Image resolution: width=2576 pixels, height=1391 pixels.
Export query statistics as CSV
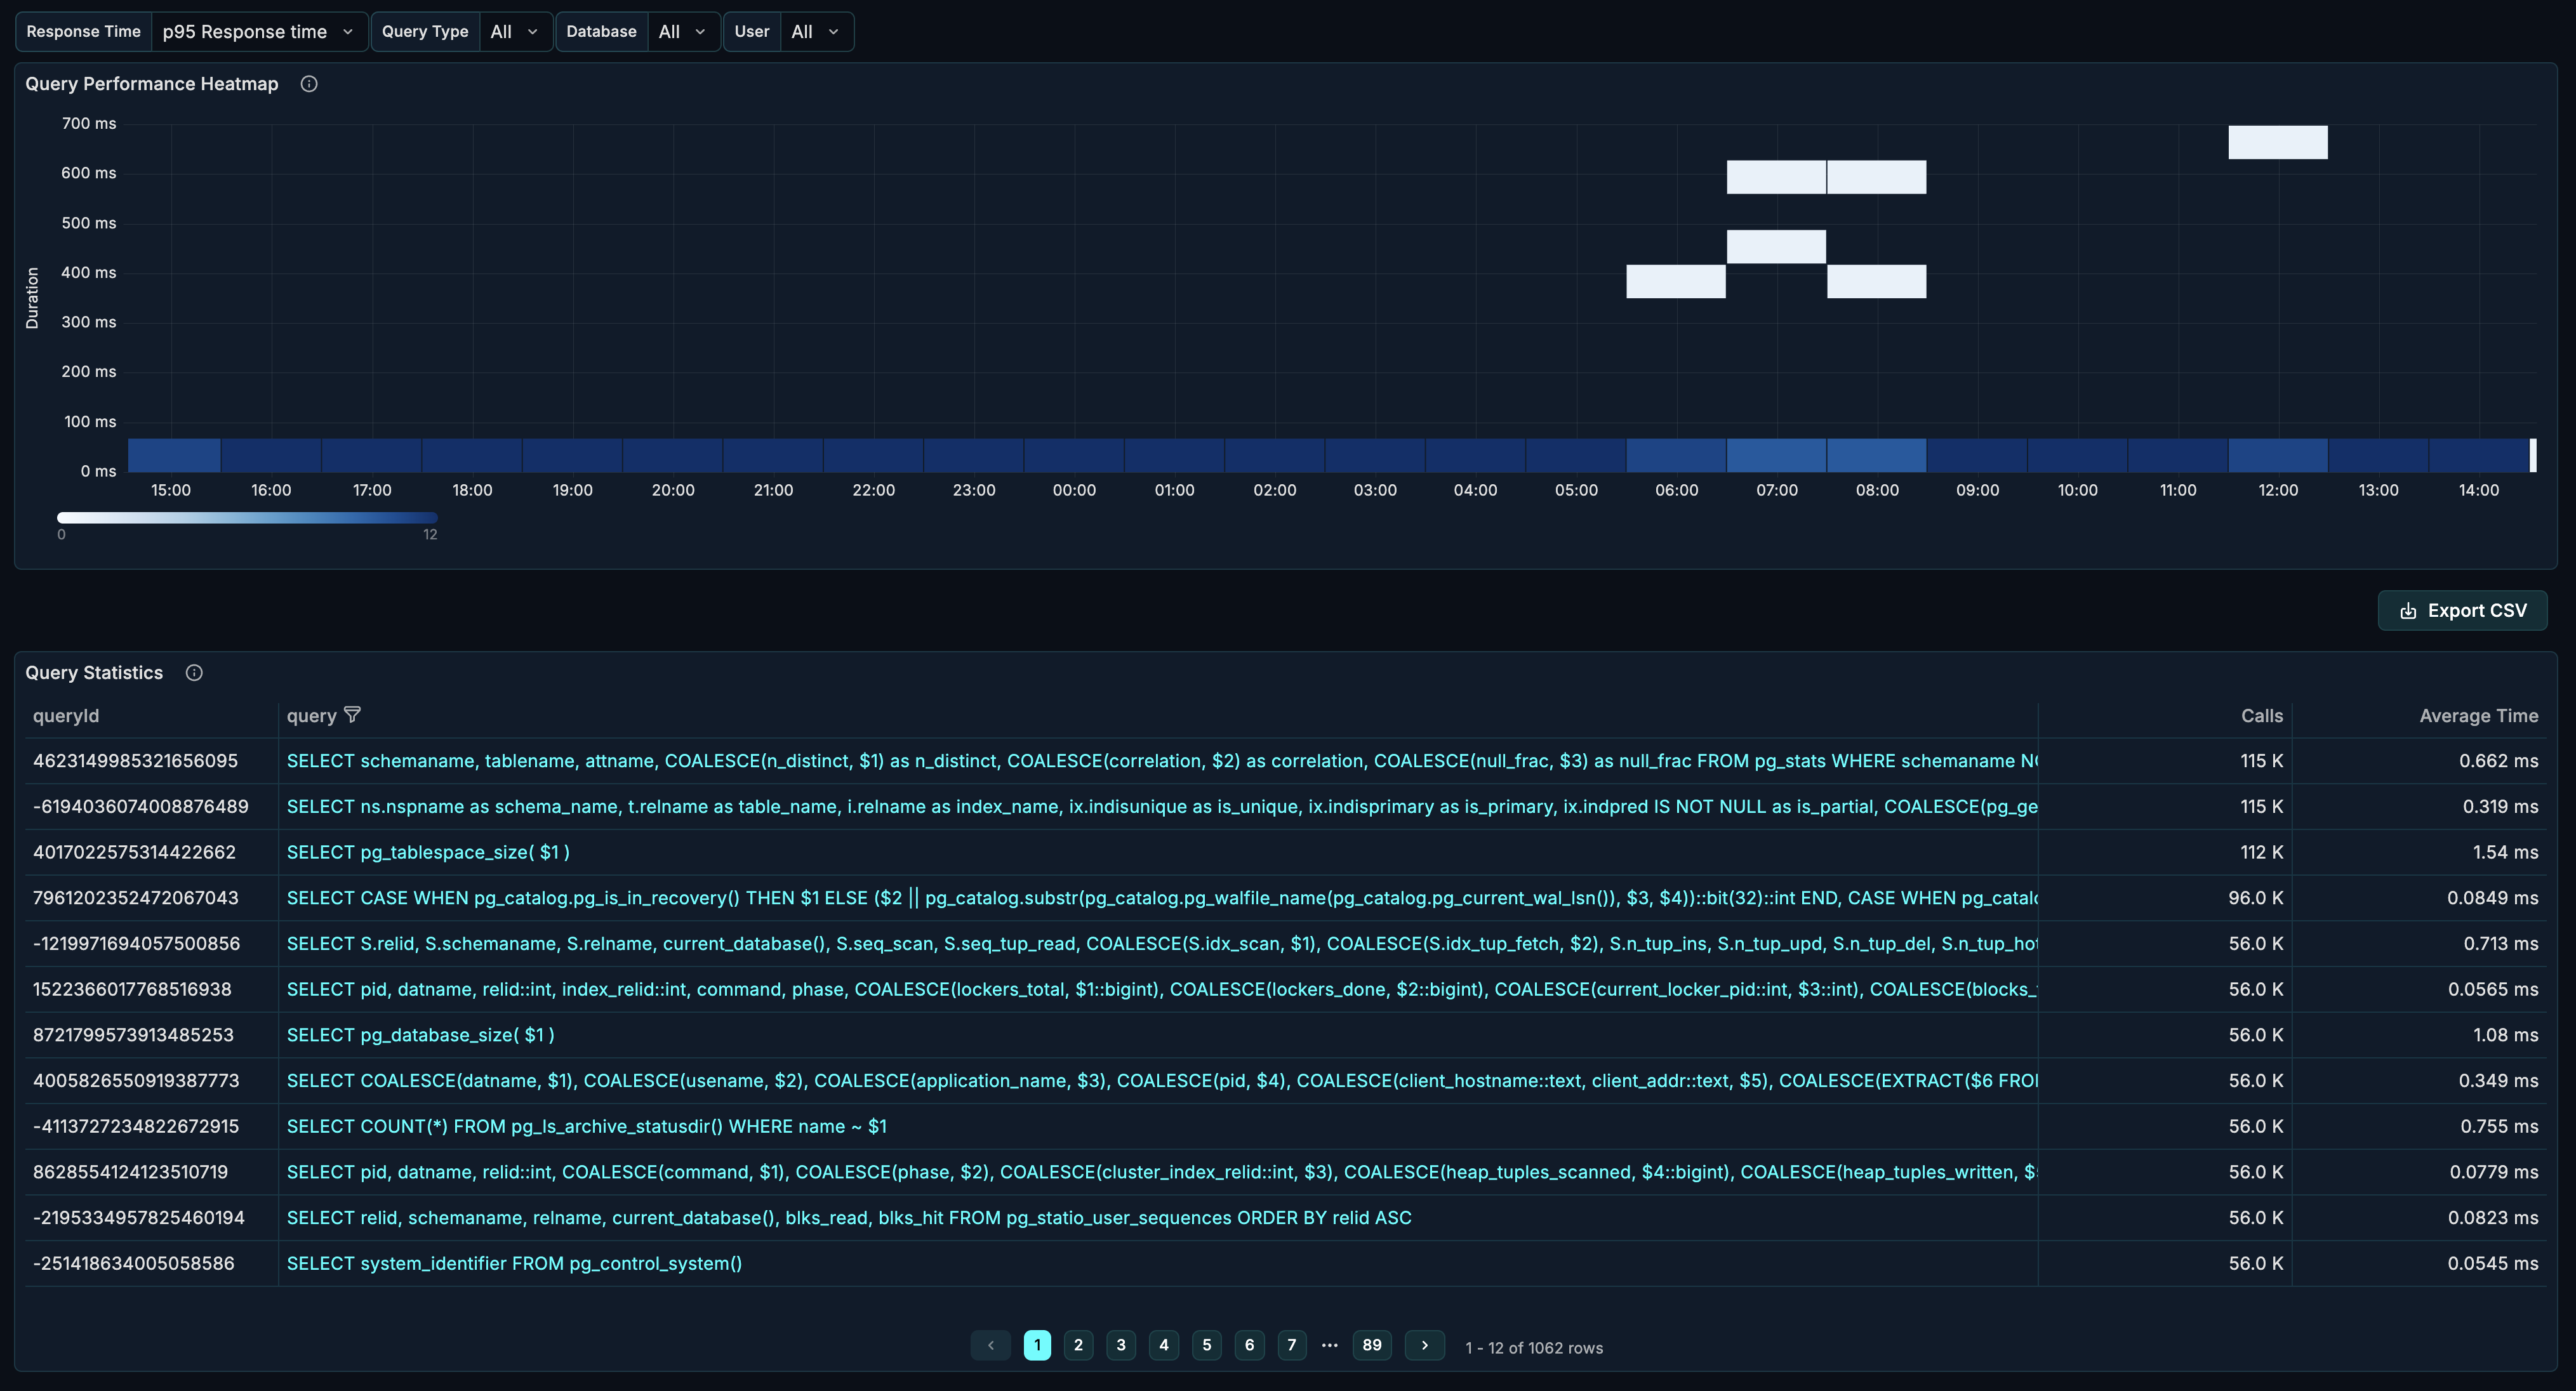[2461, 611]
